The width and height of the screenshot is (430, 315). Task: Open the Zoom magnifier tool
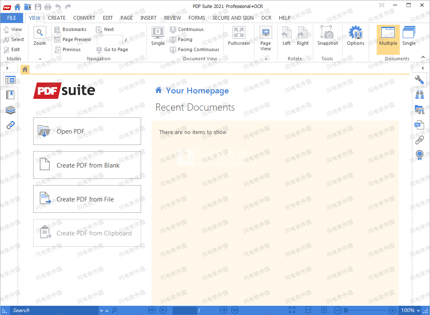(x=40, y=36)
